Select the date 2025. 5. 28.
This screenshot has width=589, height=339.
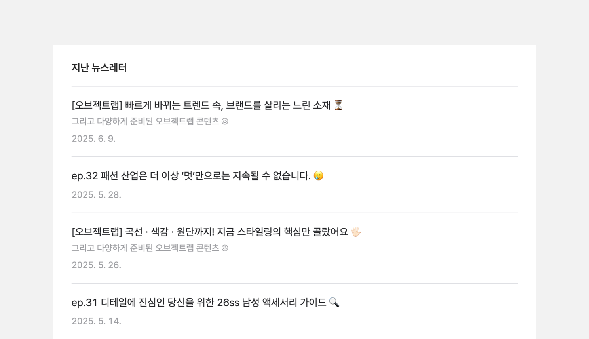pyautogui.click(x=96, y=195)
